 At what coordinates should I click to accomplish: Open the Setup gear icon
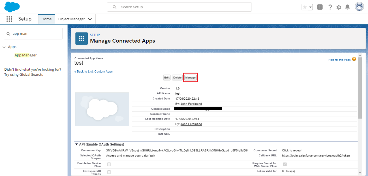[x=339, y=7]
